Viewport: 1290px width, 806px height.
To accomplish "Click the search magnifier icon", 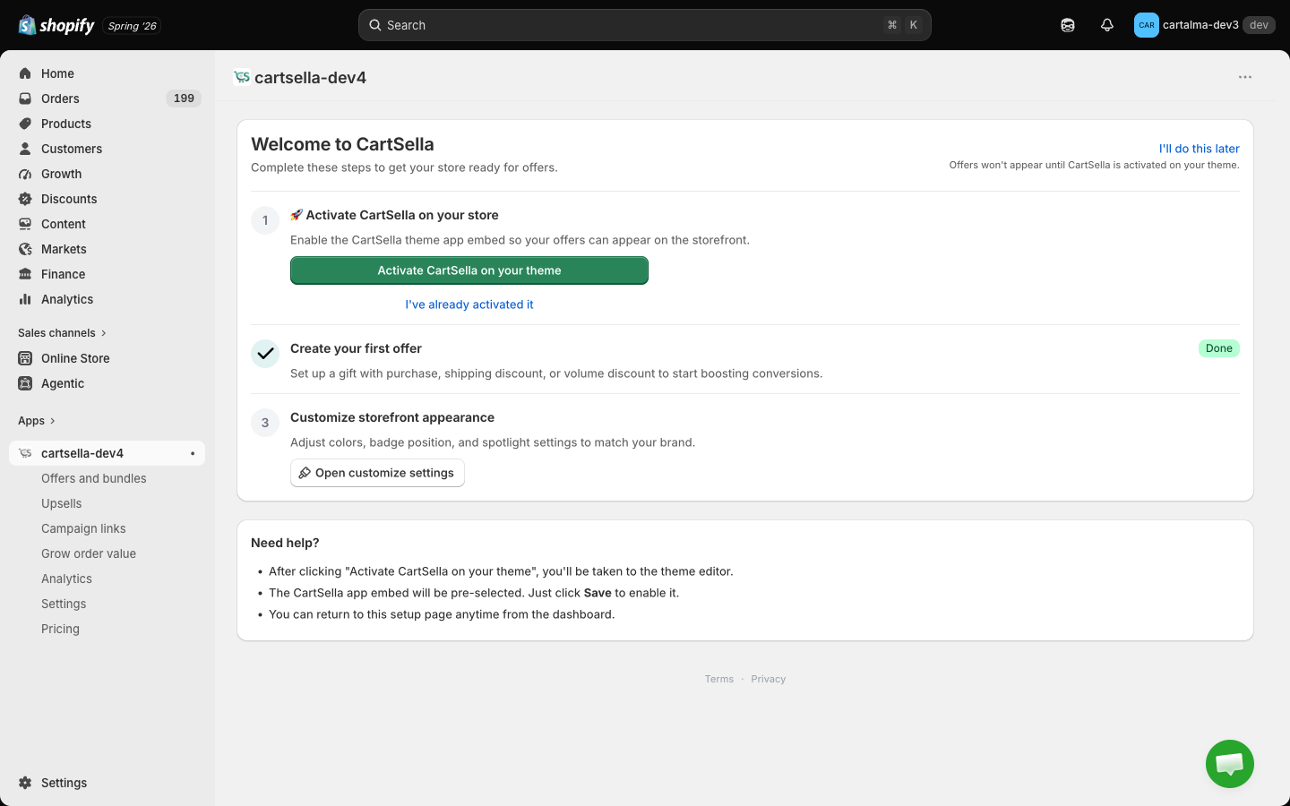I will coord(375,25).
